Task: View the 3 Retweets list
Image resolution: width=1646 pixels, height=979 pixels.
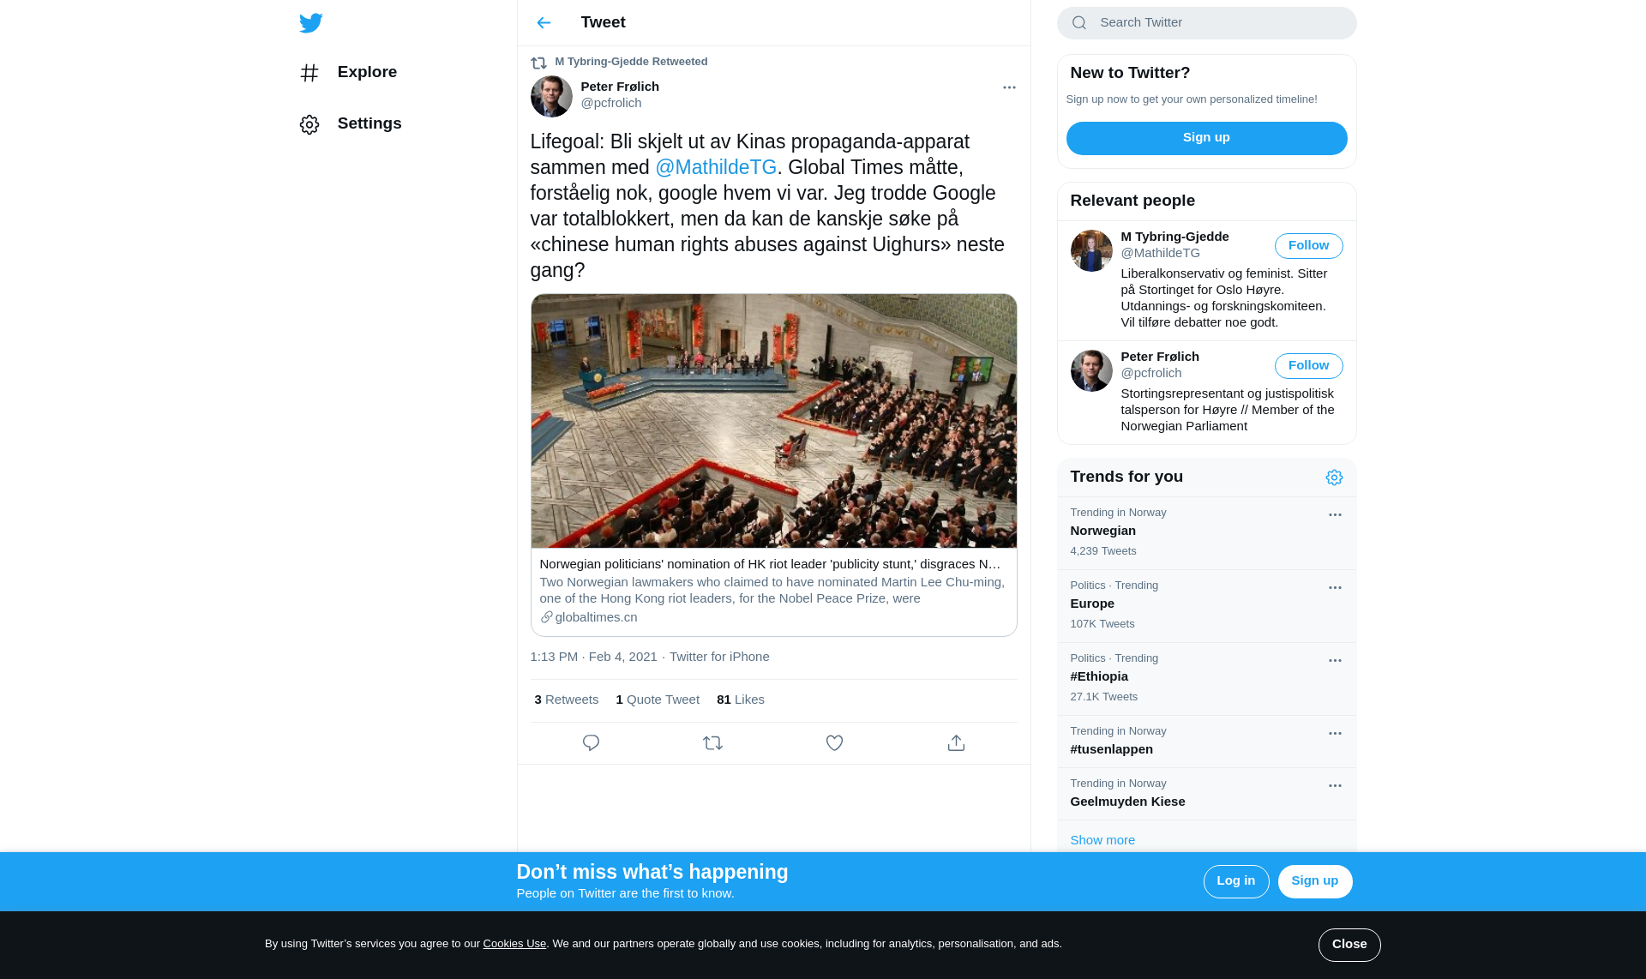Action: click(567, 700)
